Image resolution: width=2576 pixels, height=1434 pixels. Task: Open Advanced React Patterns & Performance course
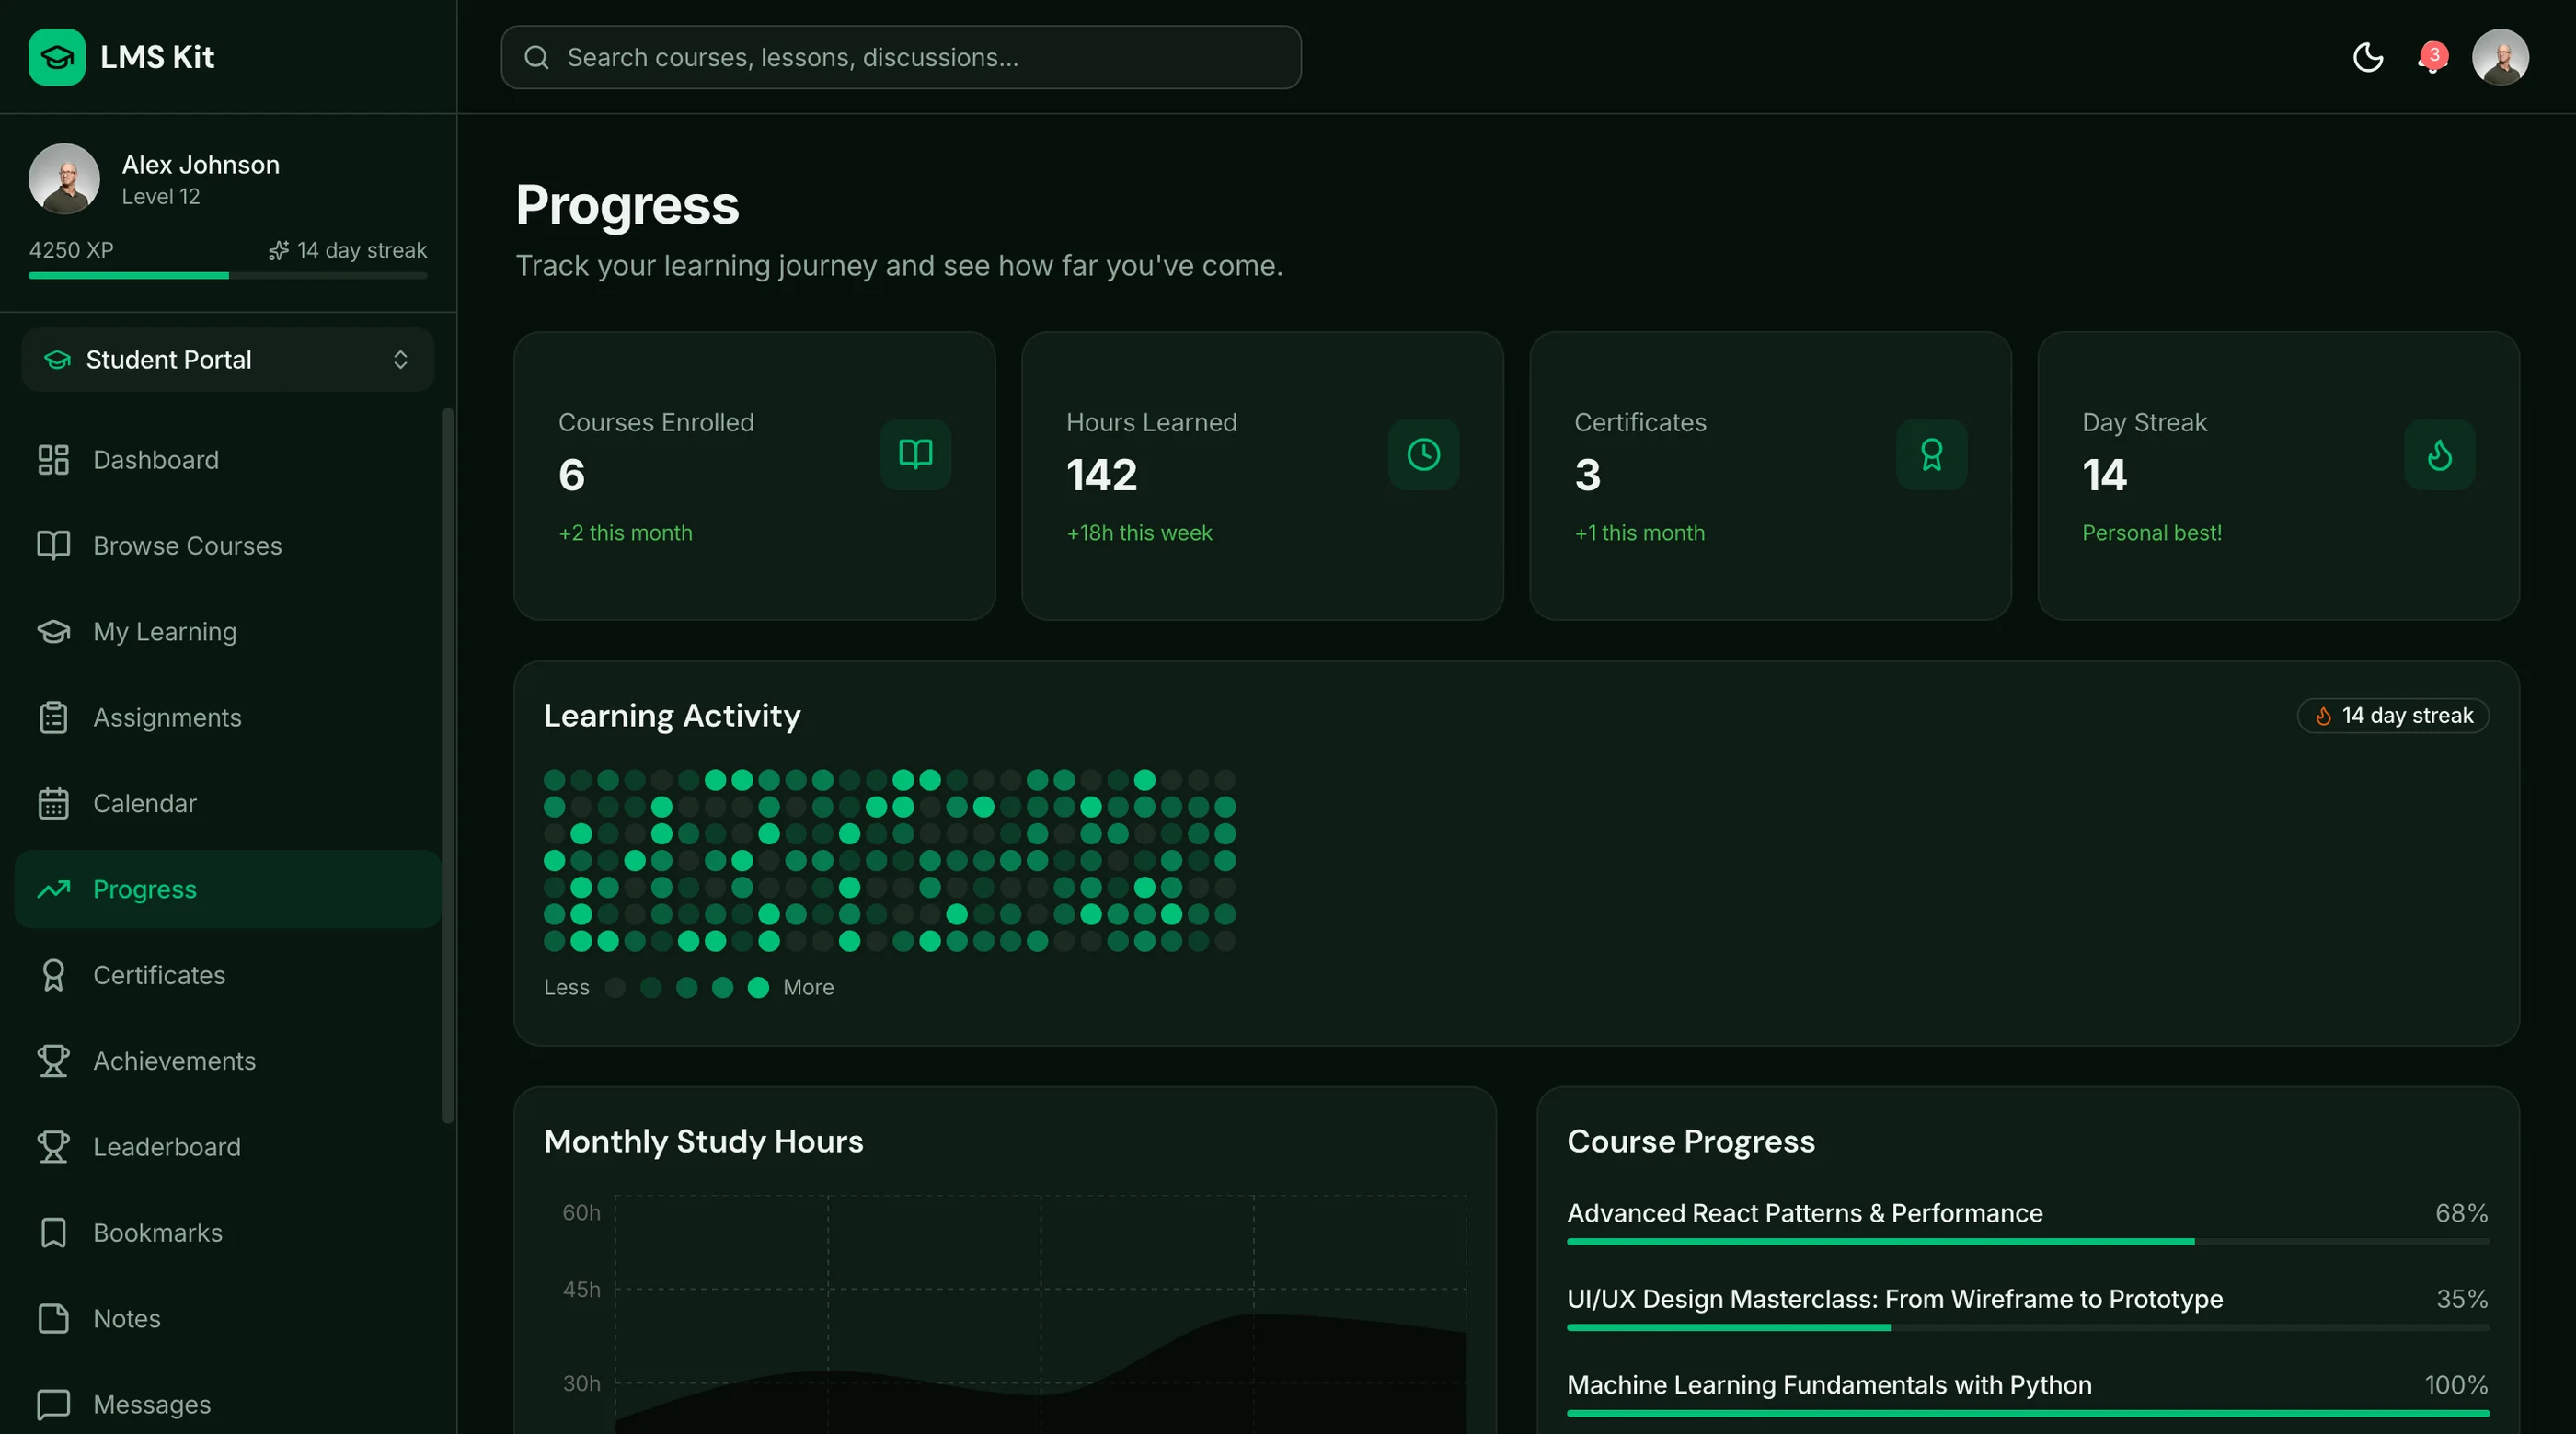pos(1804,1213)
